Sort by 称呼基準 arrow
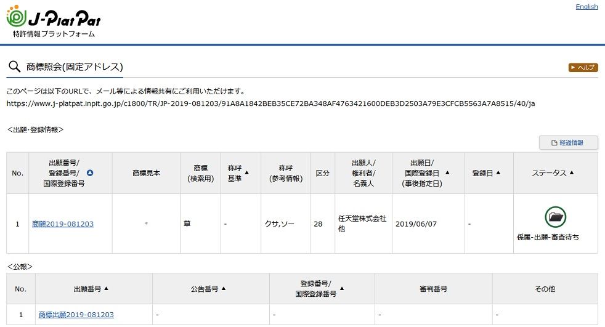 tap(247, 173)
